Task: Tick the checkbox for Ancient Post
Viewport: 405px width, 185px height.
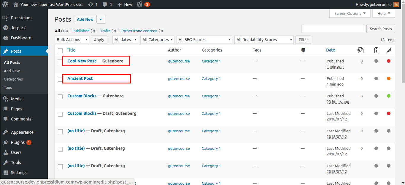Action: point(60,79)
